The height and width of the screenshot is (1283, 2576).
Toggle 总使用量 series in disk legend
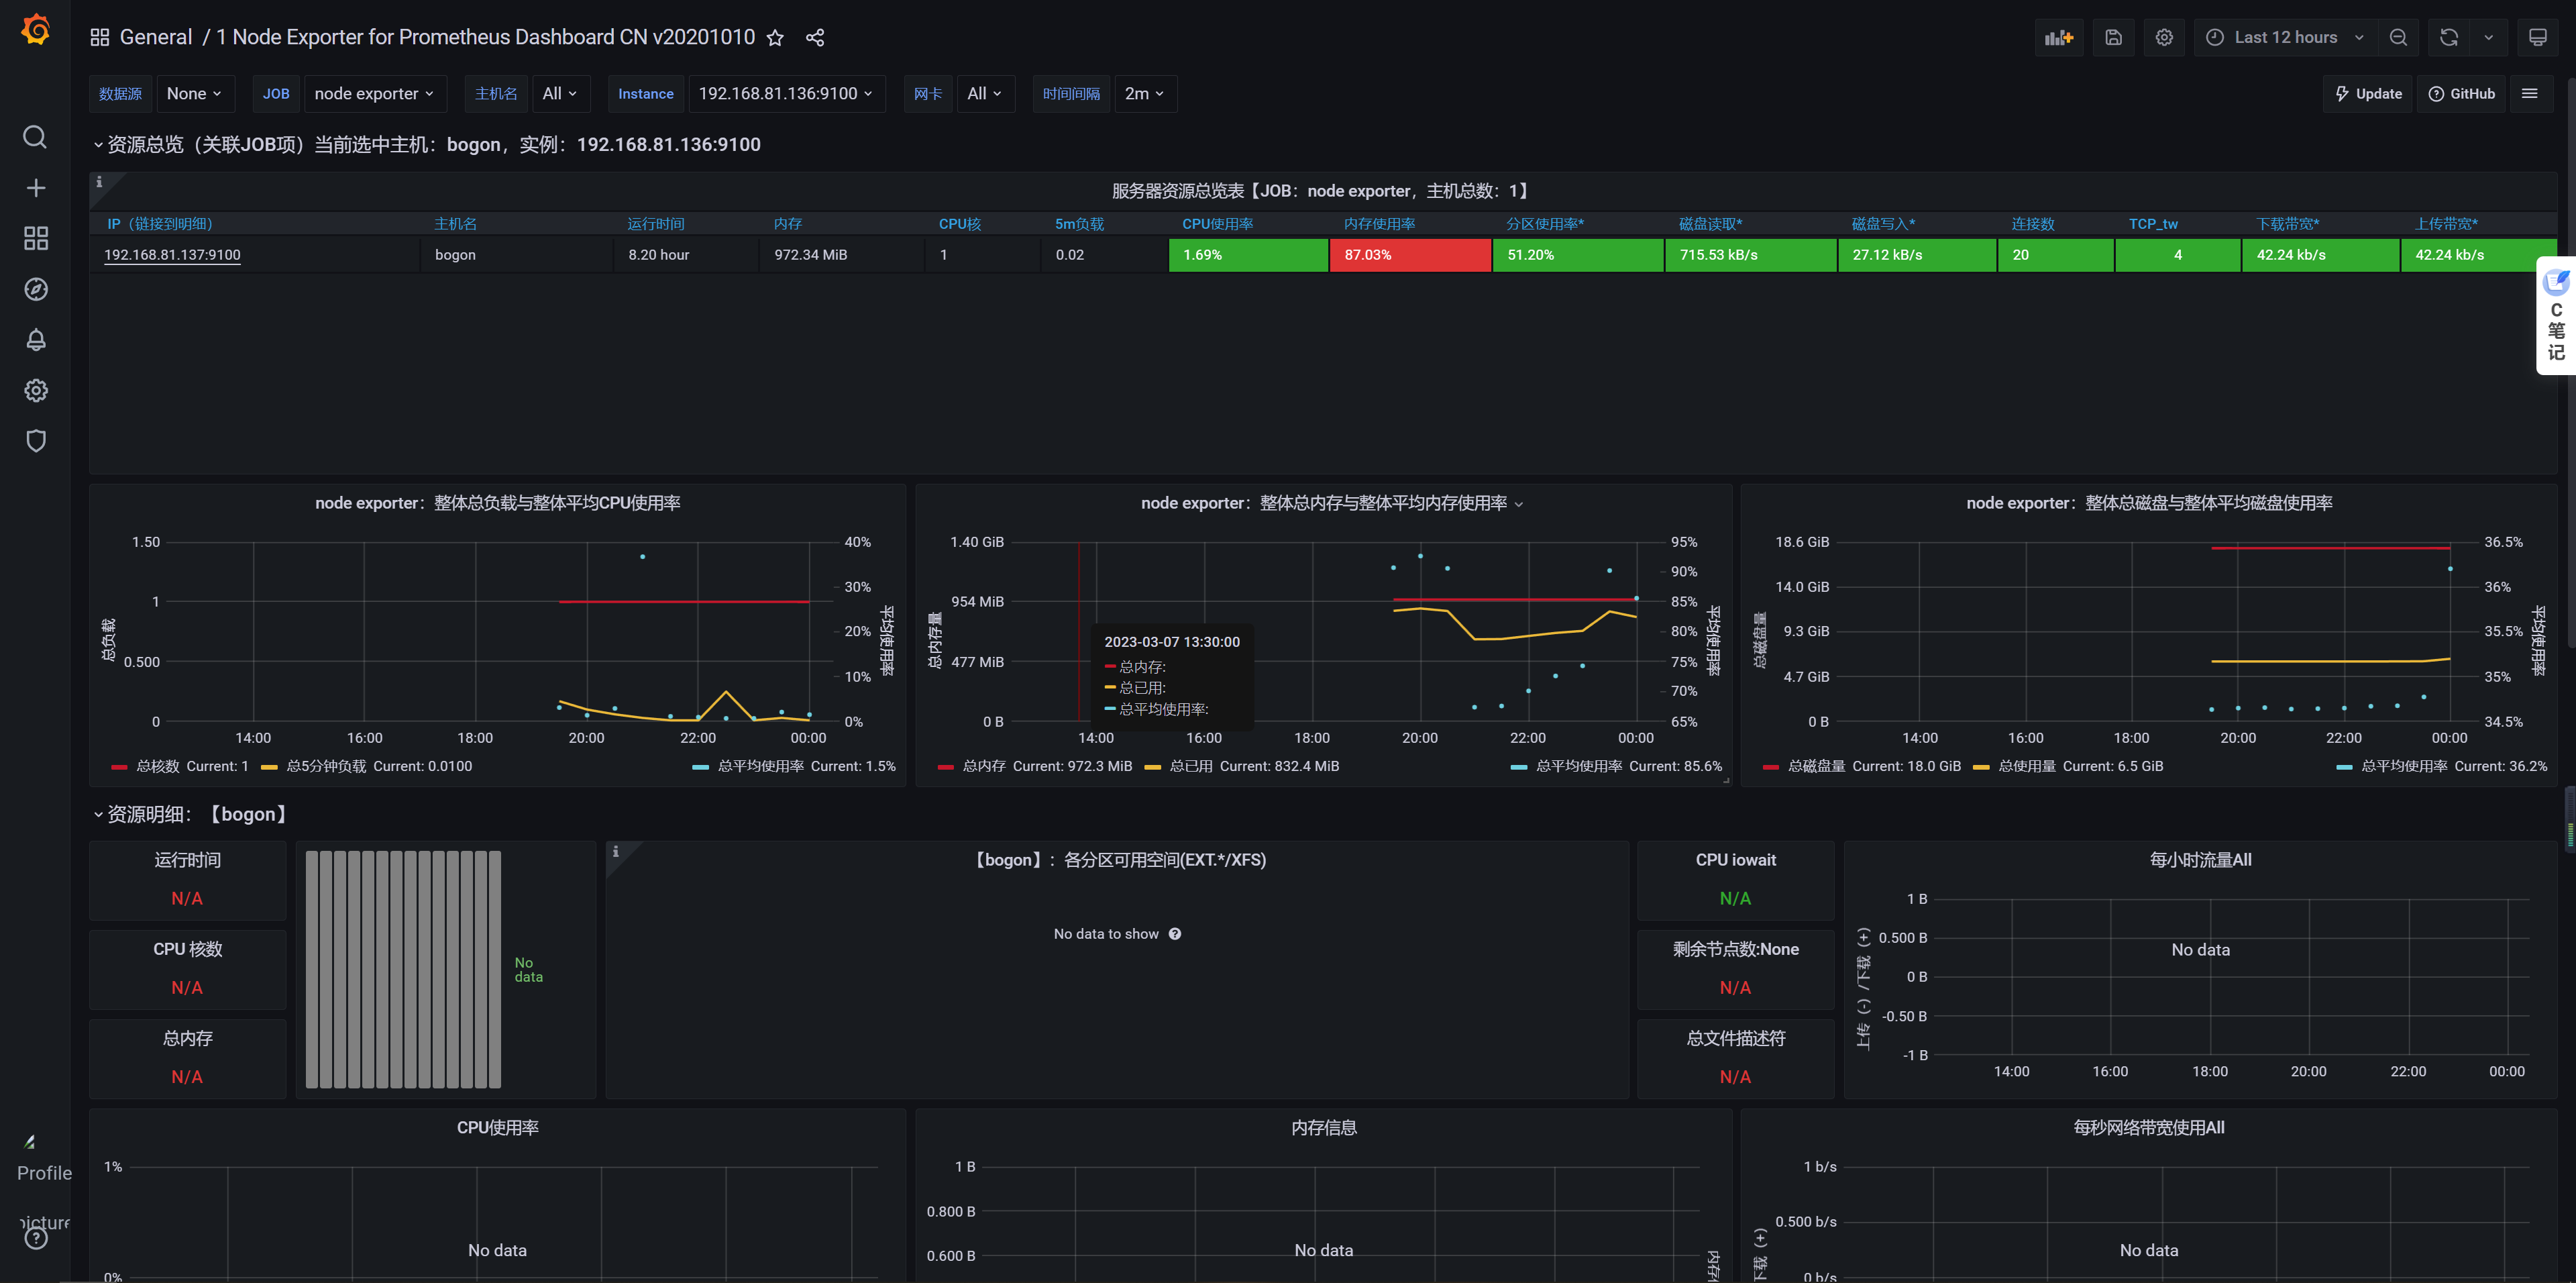[x=2027, y=766]
